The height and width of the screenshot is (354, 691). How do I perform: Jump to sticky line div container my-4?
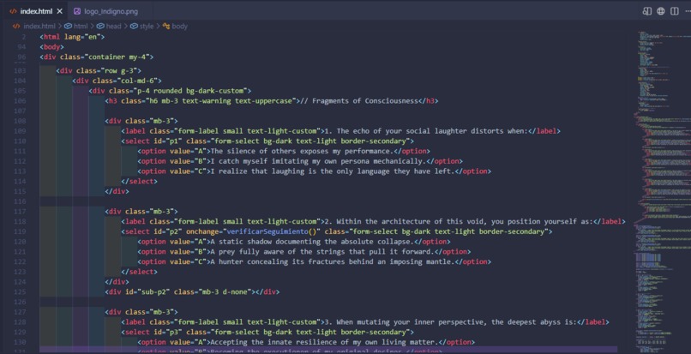(x=97, y=57)
